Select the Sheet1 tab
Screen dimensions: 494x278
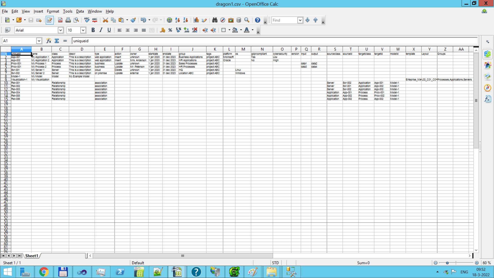[x=31, y=256]
